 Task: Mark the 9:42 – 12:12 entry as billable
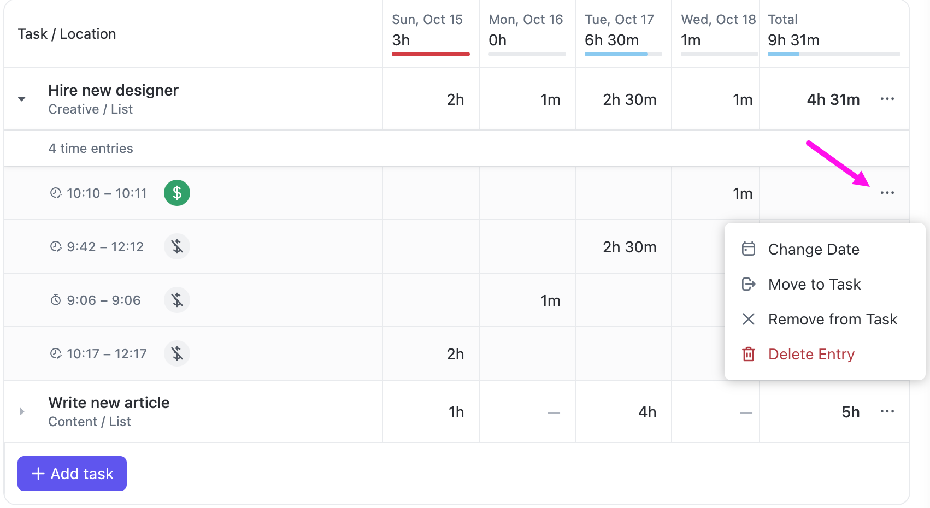[x=177, y=246]
